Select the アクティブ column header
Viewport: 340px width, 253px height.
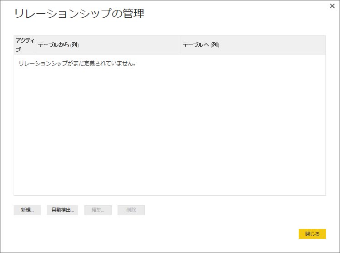click(x=25, y=45)
